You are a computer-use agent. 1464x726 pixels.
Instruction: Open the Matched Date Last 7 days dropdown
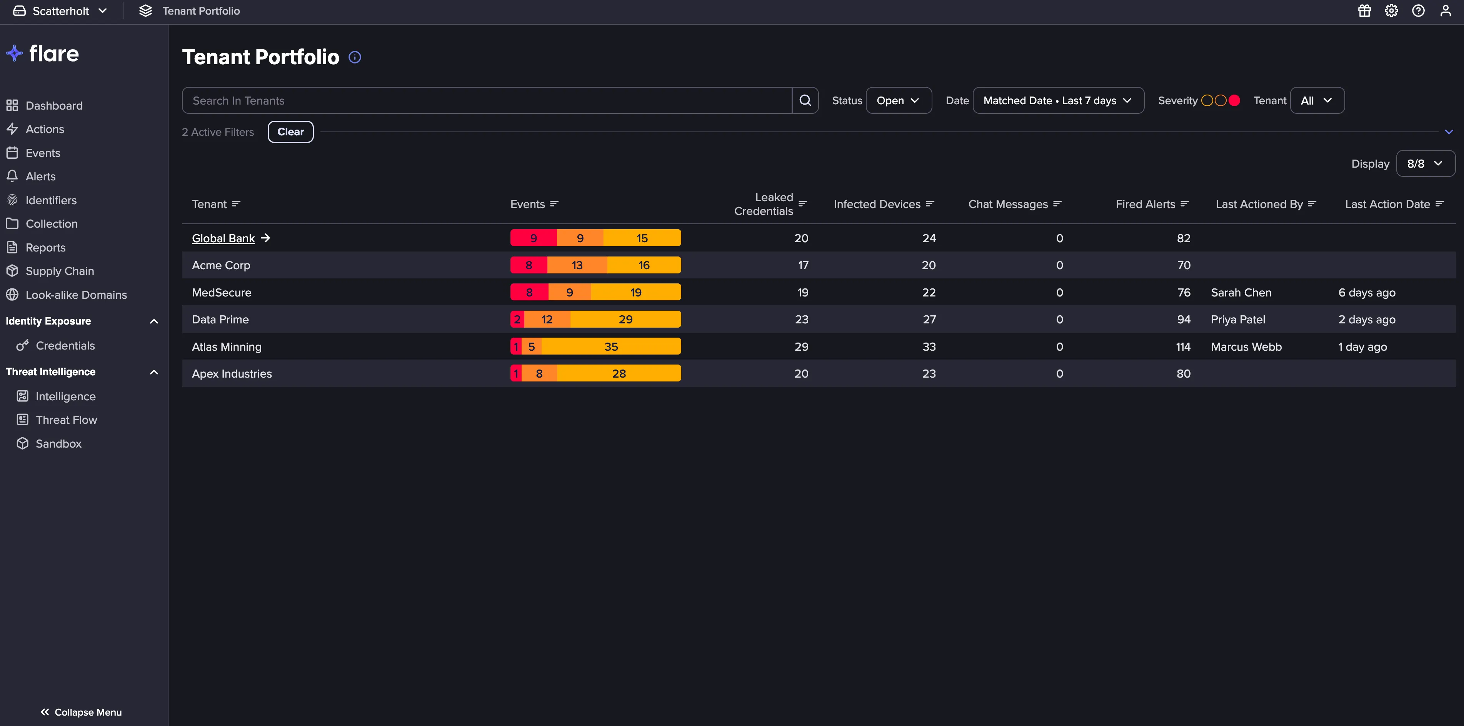tap(1058, 100)
